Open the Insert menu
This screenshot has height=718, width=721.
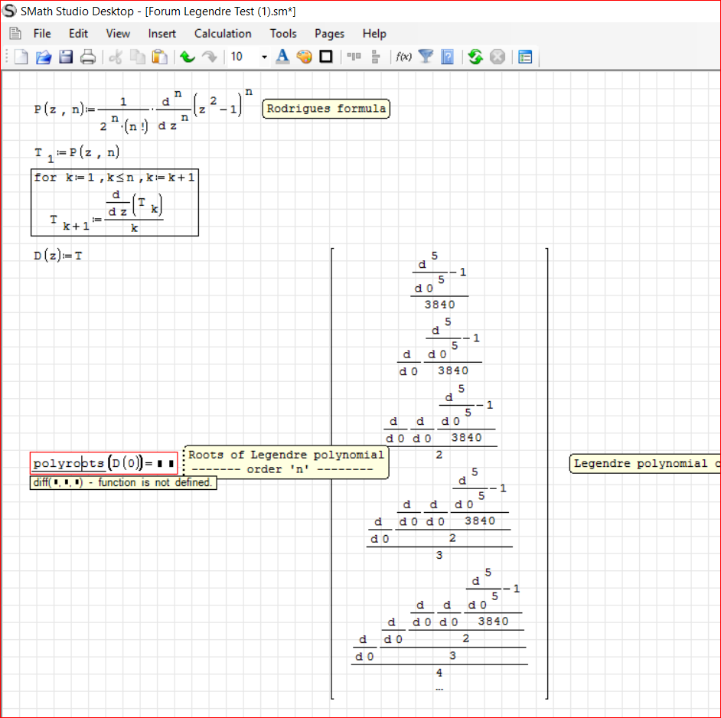click(x=161, y=34)
